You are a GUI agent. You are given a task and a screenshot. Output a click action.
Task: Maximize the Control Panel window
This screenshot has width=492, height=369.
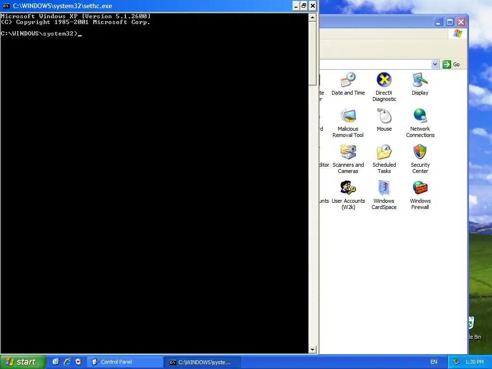click(x=450, y=22)
